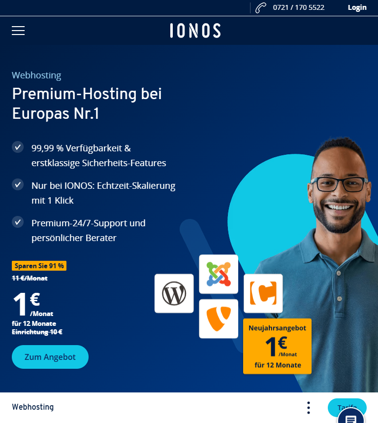
Task: Click the Sparen Sie 91 % badge
Action: click(x=39, y=266)
